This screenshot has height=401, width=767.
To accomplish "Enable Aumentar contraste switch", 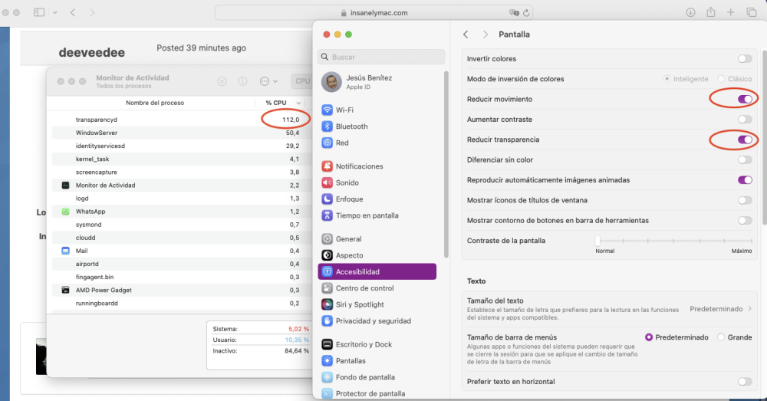I will 745,120.
